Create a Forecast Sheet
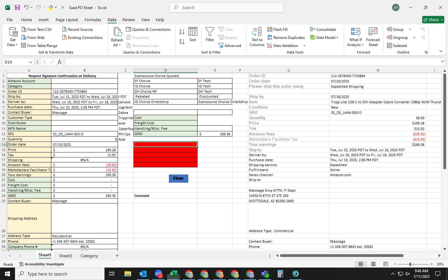This screenshot has width=448, height=280. coord(373,37)
